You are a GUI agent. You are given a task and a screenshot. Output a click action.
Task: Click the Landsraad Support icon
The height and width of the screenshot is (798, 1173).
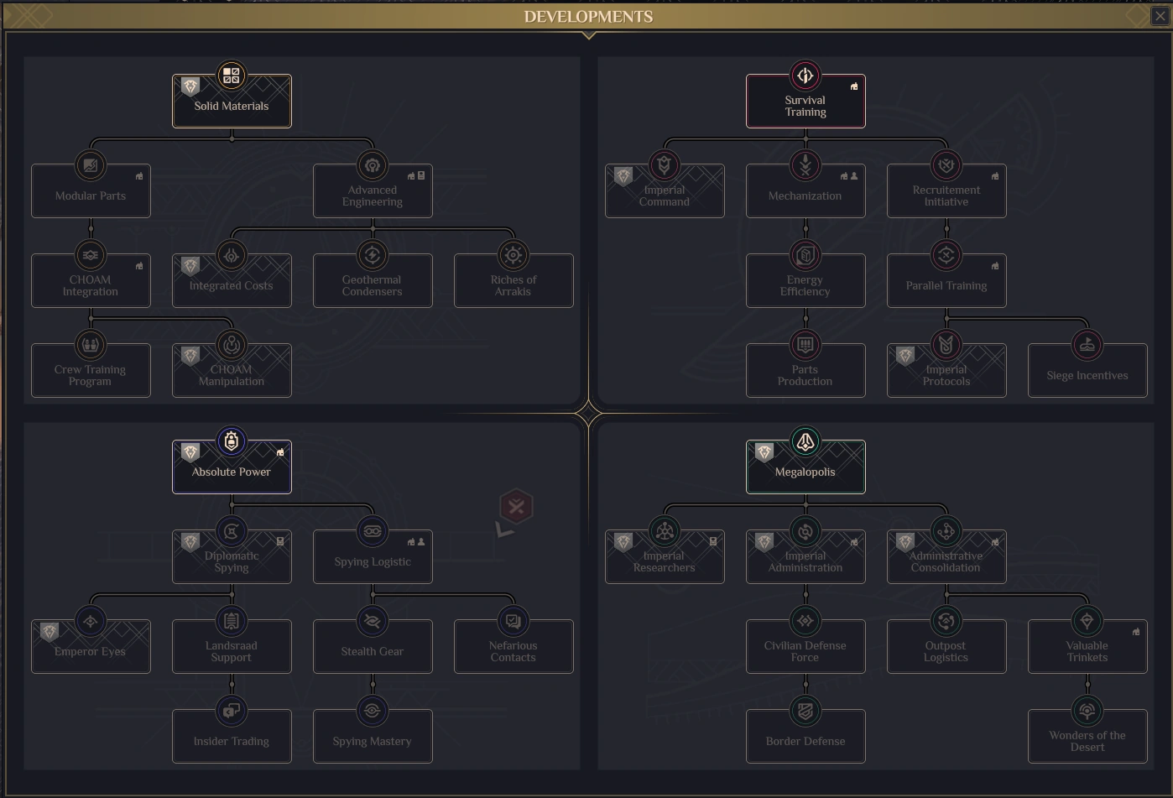pyautogui.click(x=232, y=621)
